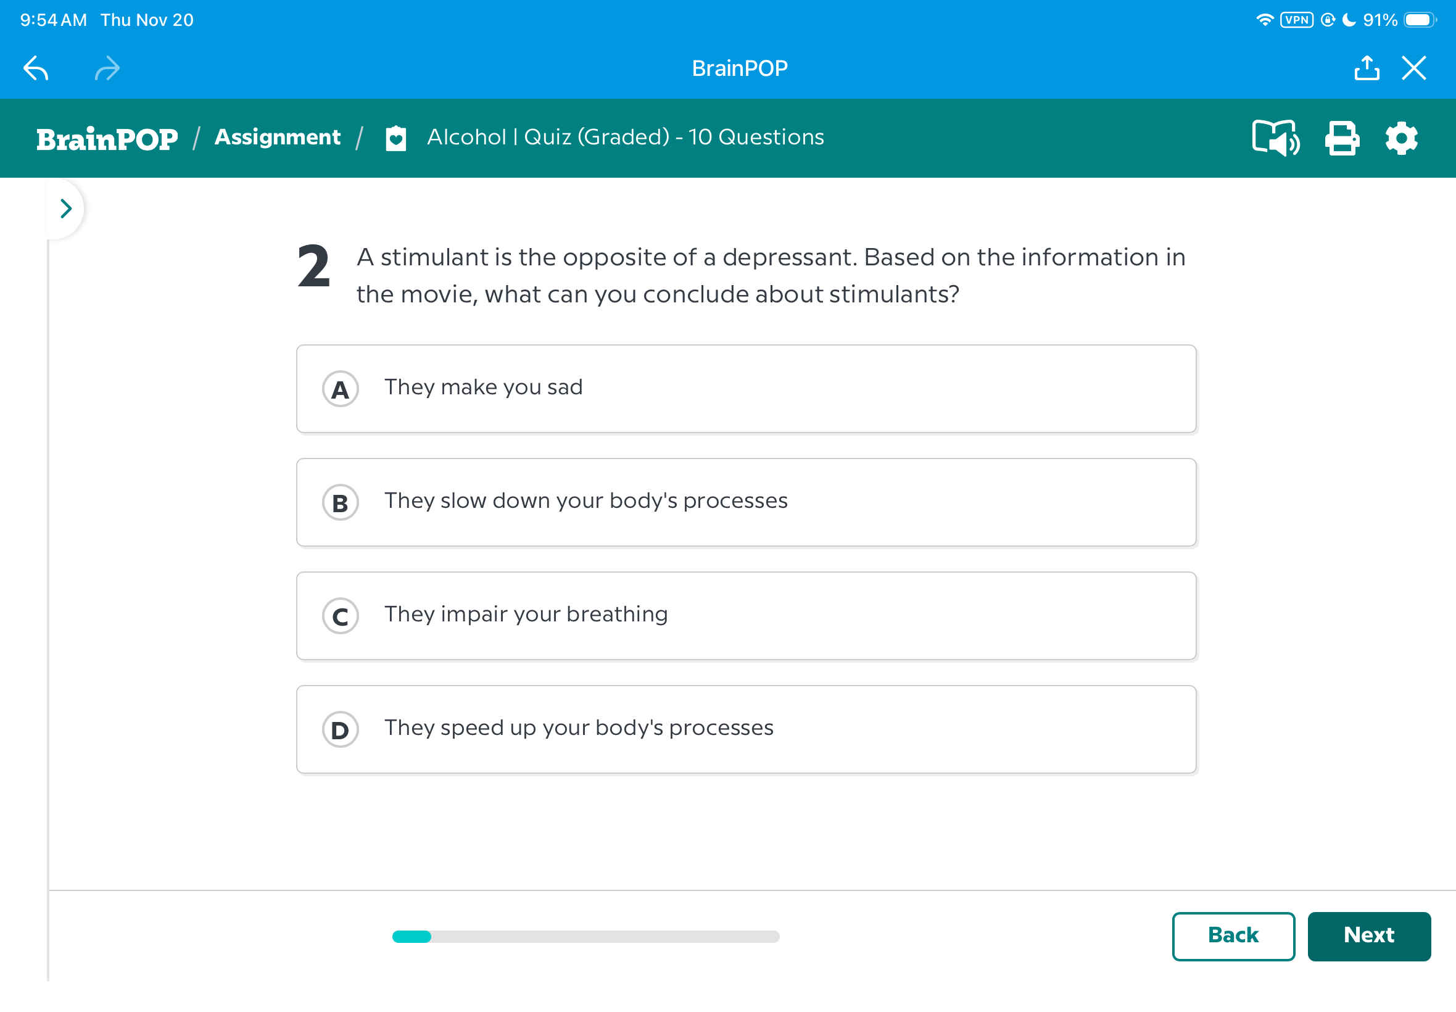This screenshot has width=1456, height=1012.
Task: Click the print quiz icon
Action: click(x=1342, y=138)
